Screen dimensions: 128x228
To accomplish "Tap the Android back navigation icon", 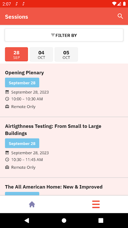I will point(27,220).
